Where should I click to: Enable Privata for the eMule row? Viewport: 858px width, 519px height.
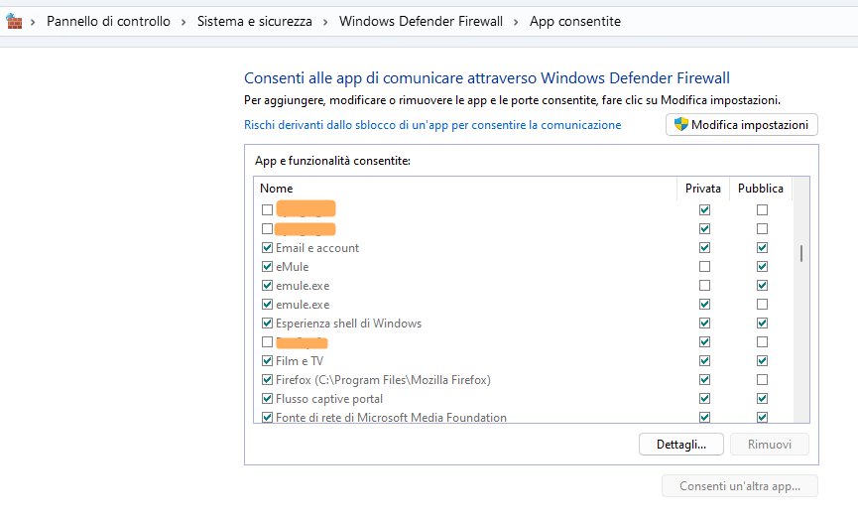[705, 267]
